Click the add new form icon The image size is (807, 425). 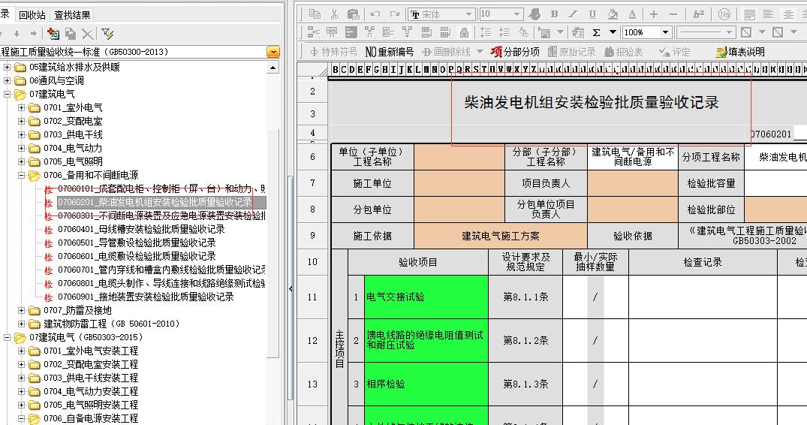(x=53, y=34)
